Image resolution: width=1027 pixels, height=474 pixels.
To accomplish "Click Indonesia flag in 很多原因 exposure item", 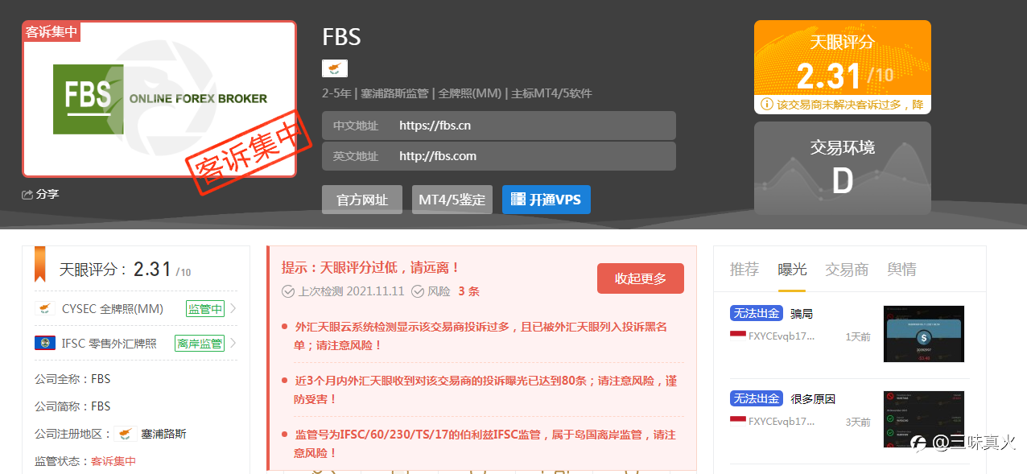I will pyautogui.click(x=737, y=421).
